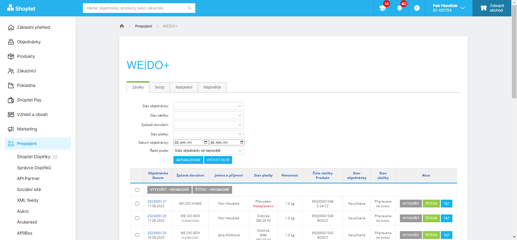Click T&T for order 2023000125
Image resolution: width=517 pixels, height=240 pixels.
446,235
